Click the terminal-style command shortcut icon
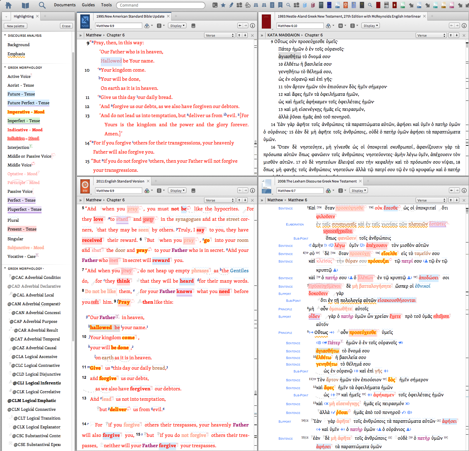Screen dimensions: 469x451 click(x=215, y=5)
